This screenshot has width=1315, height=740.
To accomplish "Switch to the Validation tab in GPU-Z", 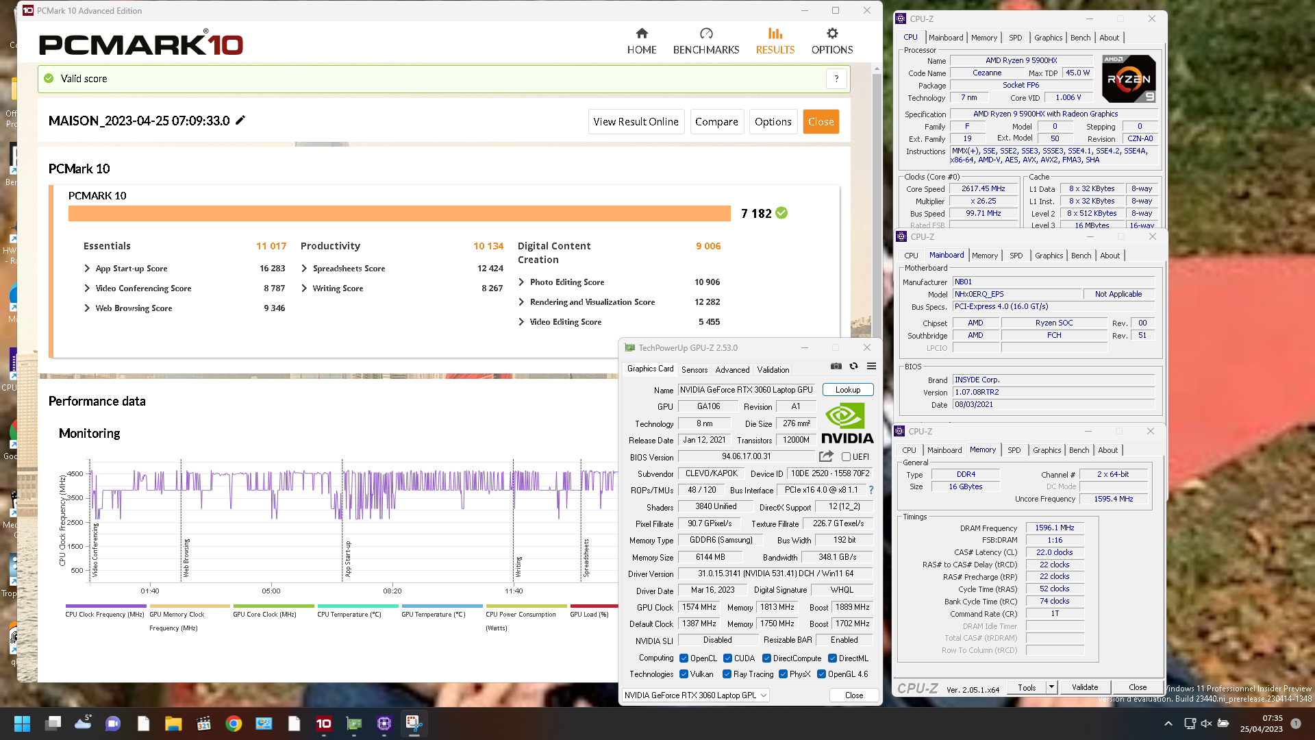I will pyautogui.click(x=773, y=370).
